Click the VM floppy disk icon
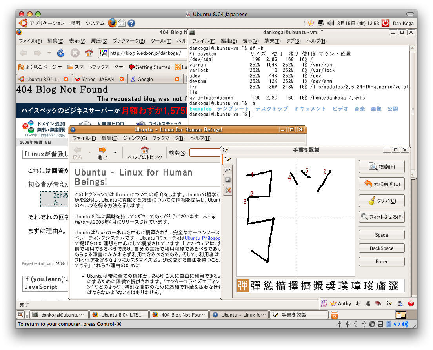This screenshot has width=433, height=350. click(x=380, y=324)
